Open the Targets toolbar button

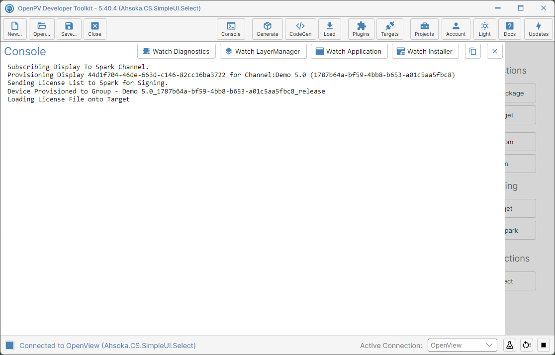[390, 29]
